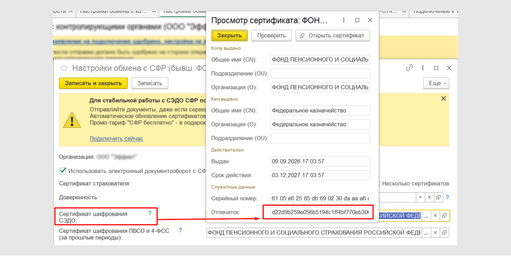511x256 pixels.
Task: Clear the Доверенность field with X
Action: [430, 197]
